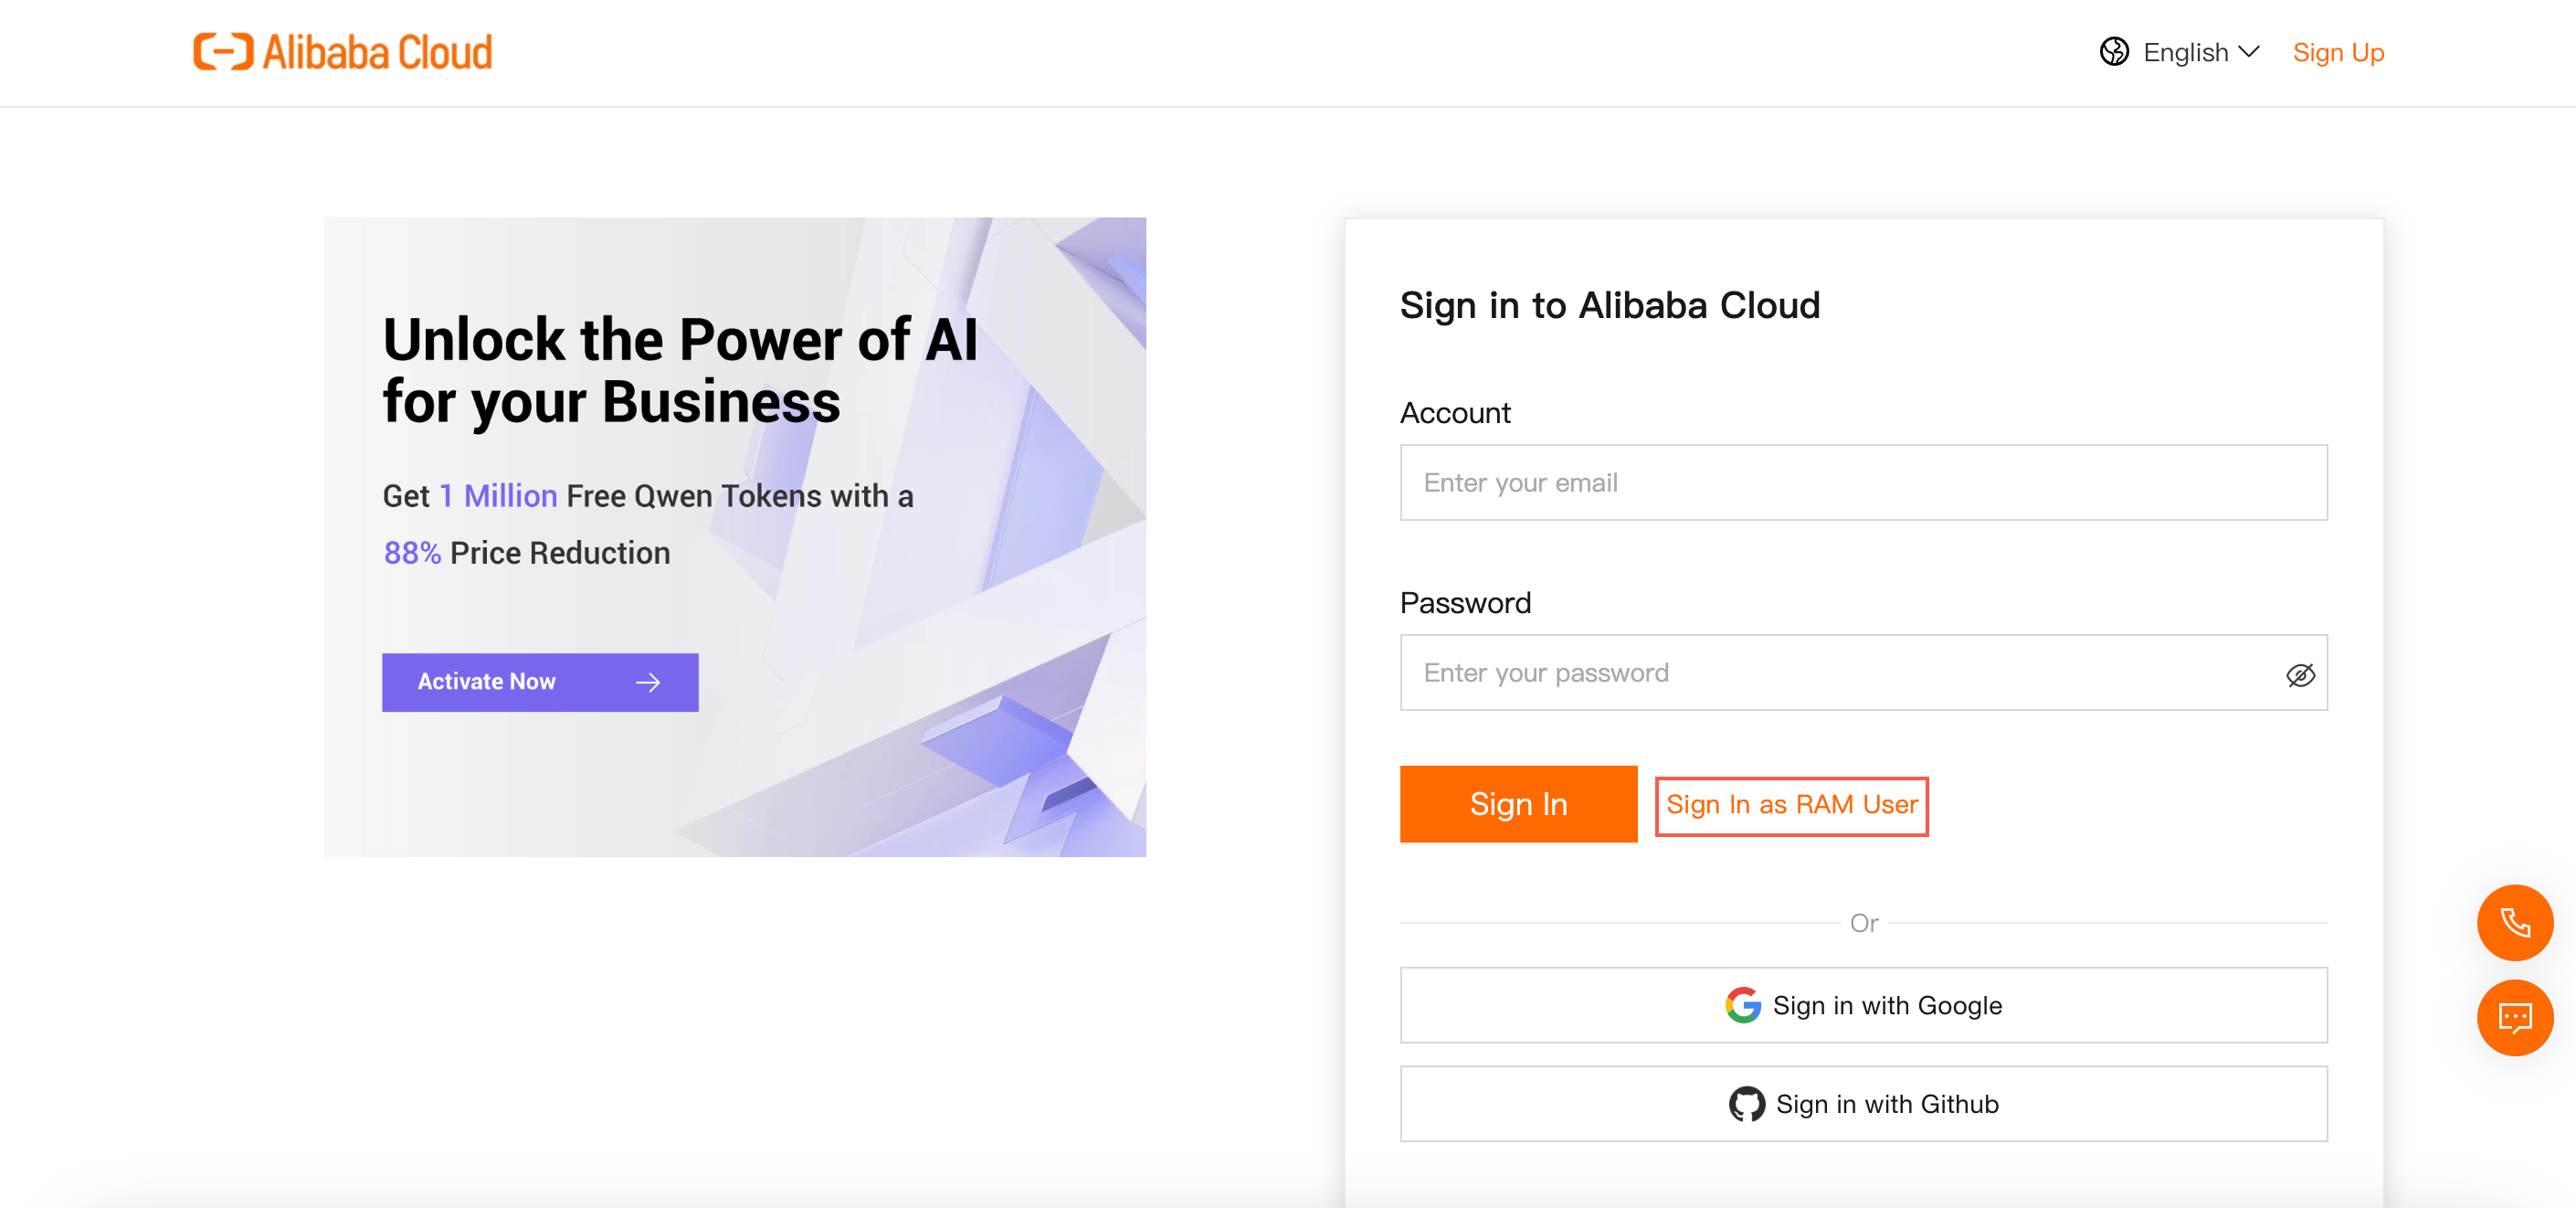This screenshot has width=2576, height=1208.
Task: Click the 1 Million highlighted text
Action: 498,496
